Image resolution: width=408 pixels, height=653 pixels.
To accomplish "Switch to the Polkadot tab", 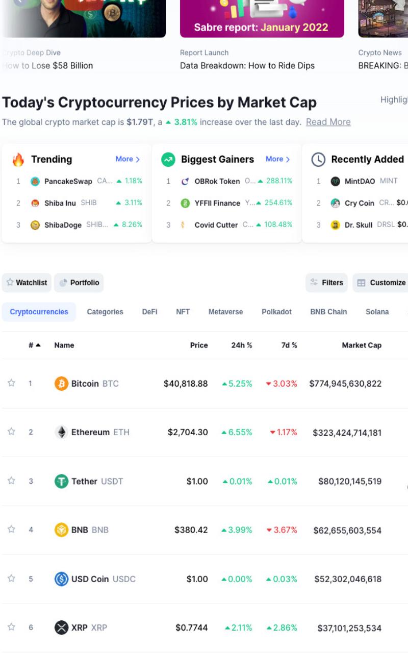I will click(x=277, y=312).
